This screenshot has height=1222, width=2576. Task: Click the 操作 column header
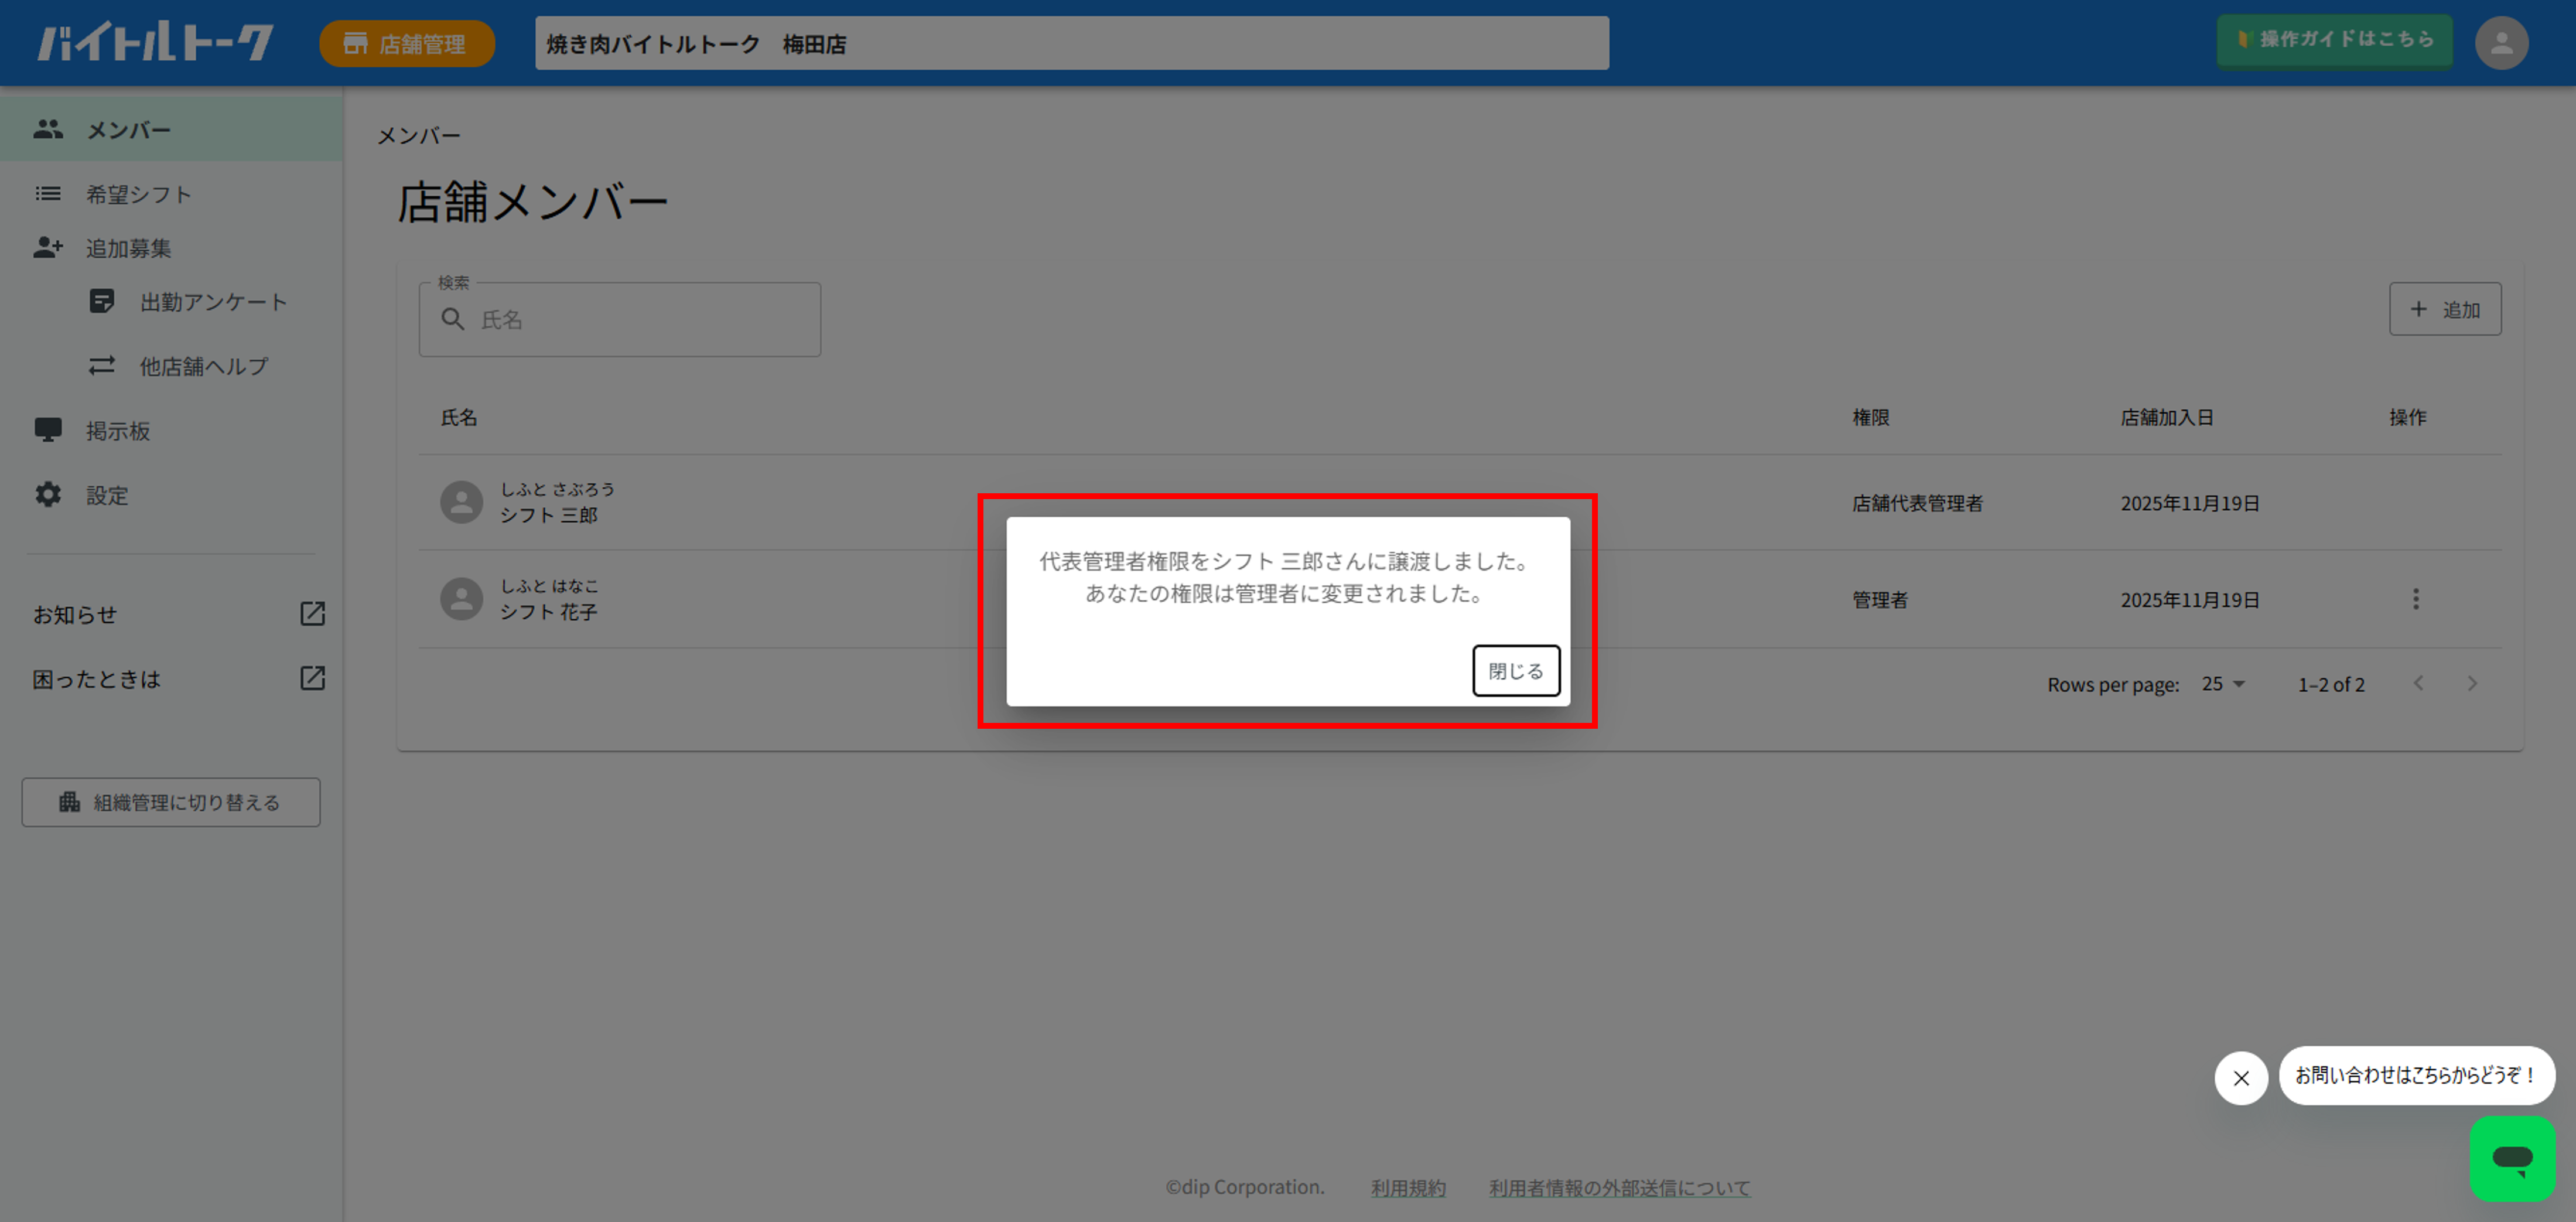(x=2408, y=417)
